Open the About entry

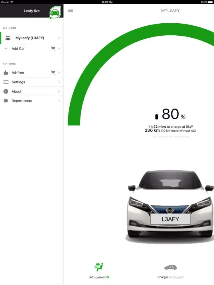tap(32, 91)
